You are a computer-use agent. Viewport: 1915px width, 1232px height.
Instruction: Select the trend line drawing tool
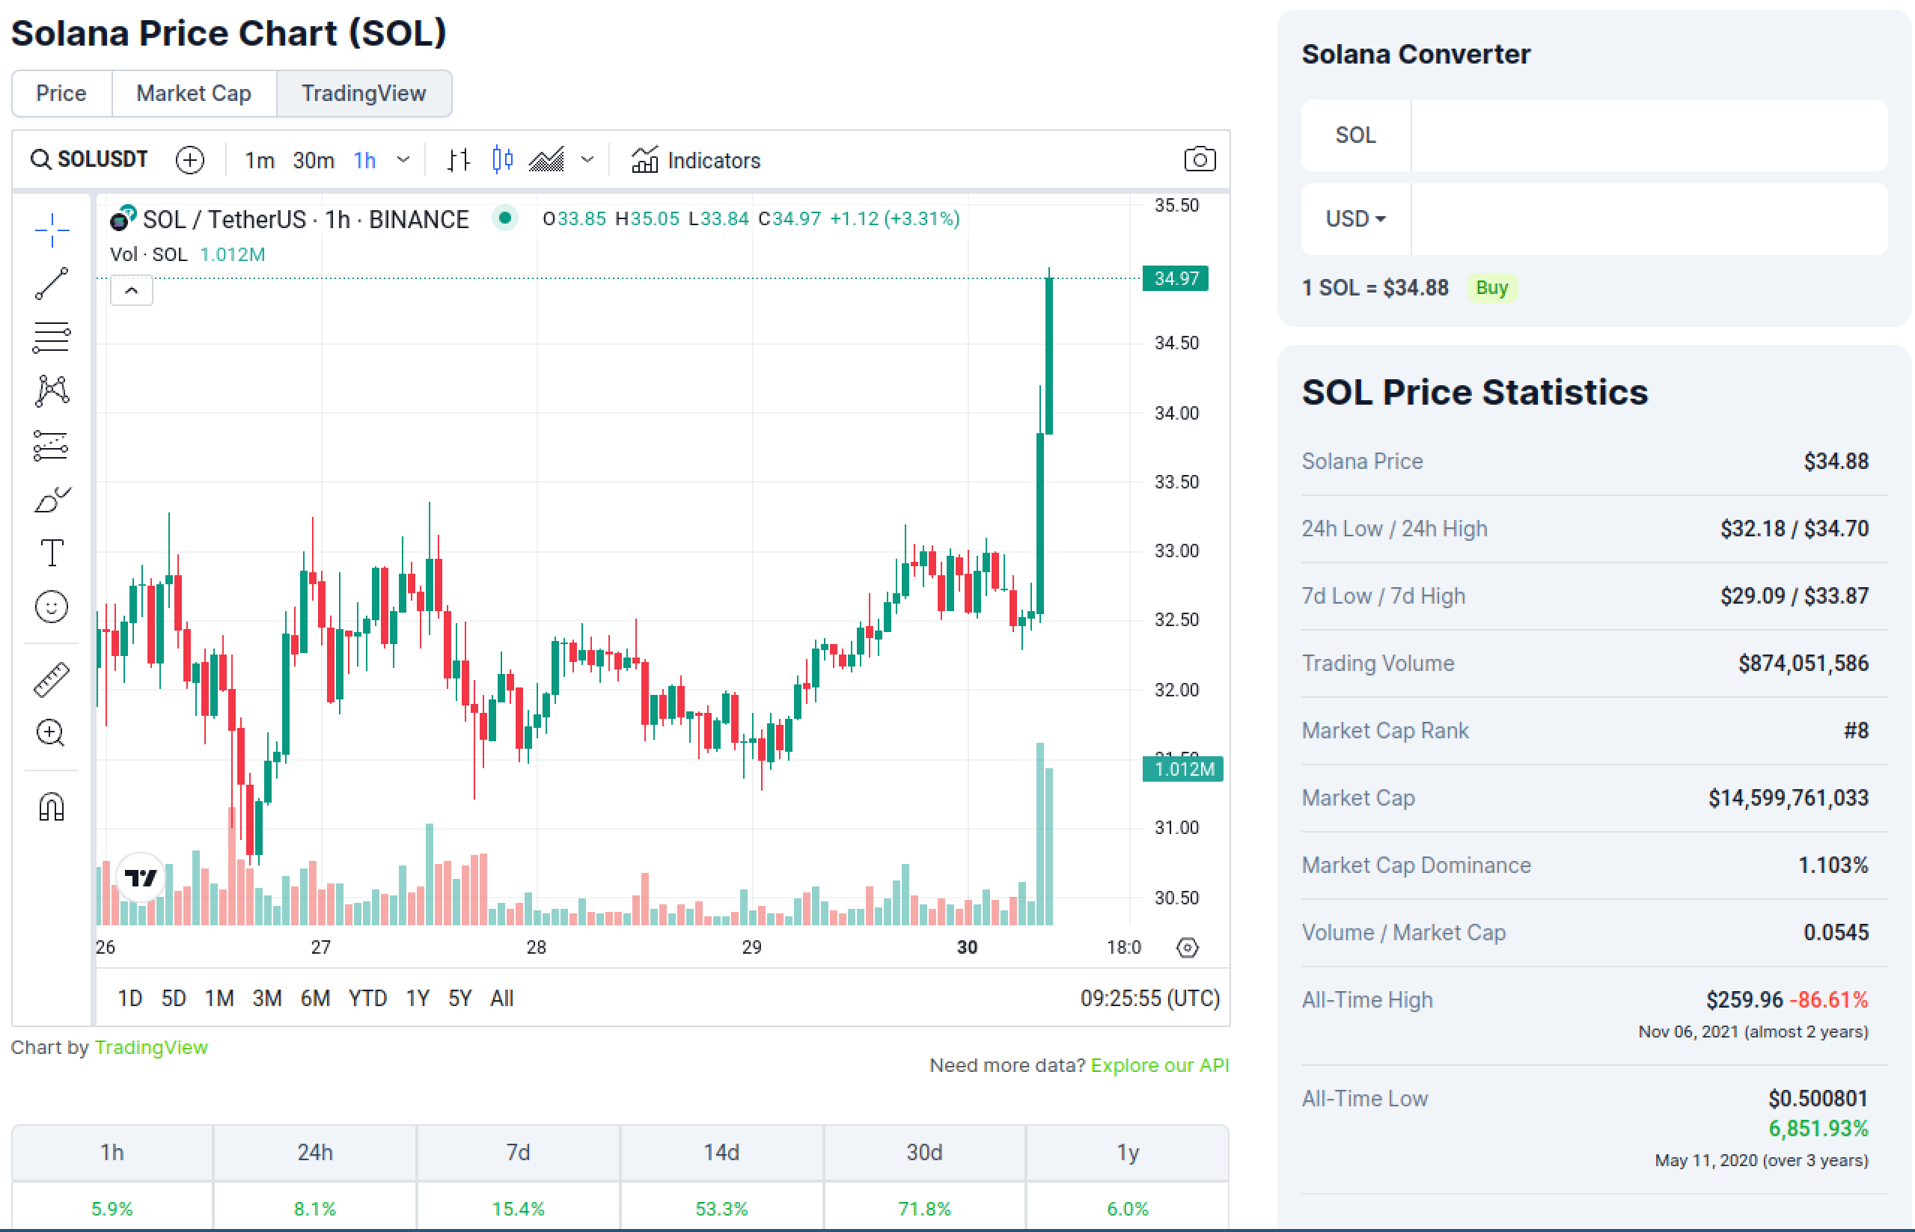click(x=52, y=284)
